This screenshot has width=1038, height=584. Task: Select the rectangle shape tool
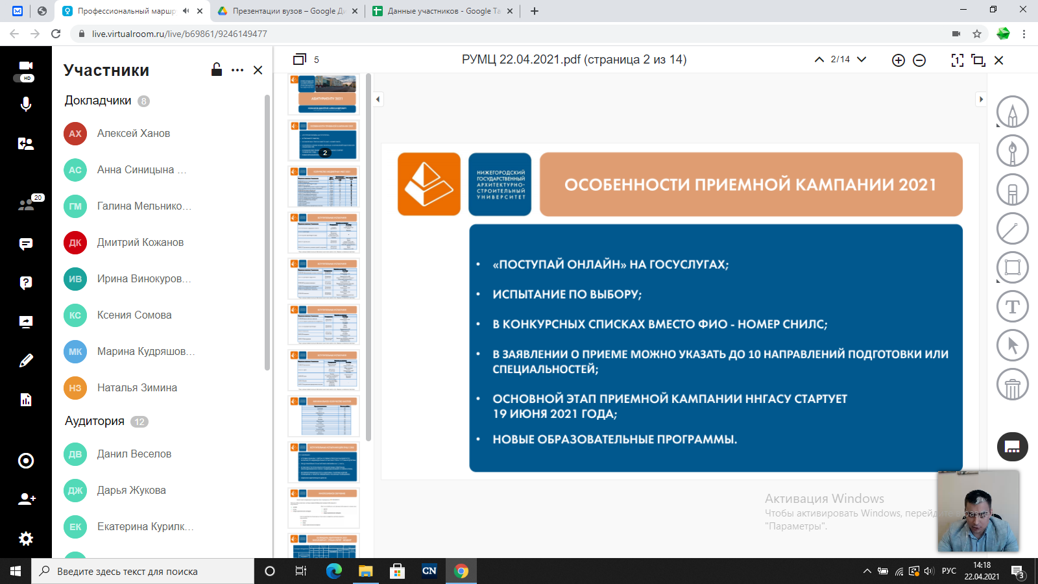pos(1013,267)
